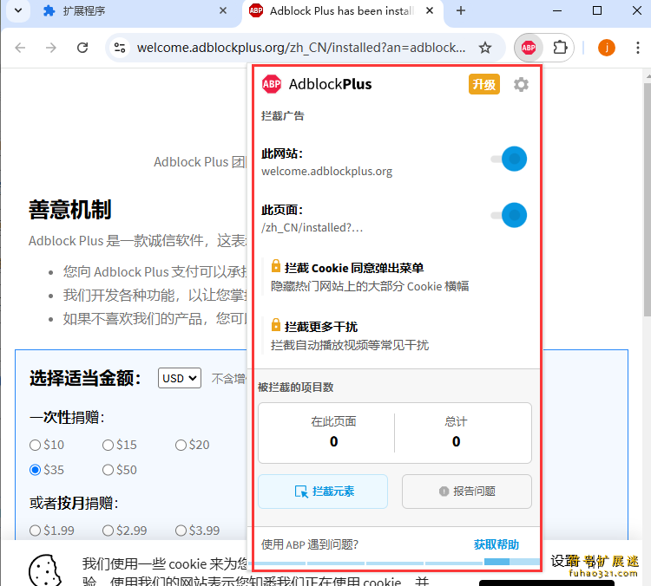Viewport: 651px width, 586px height.
Task: Open the Chrome three-dot menu
Action: click(x=638, y=48)
